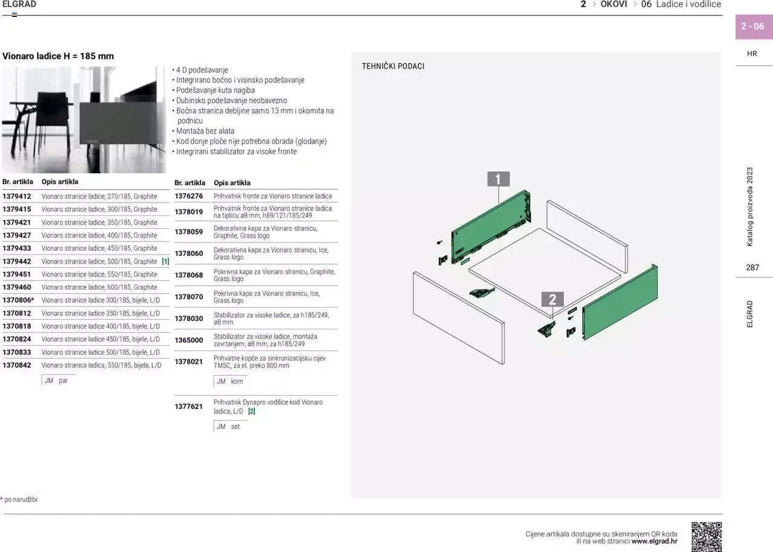Screen dimensions: 773x552
Task: Click the green reference marker [2] next to 1377621
Action: click(251, 410)
